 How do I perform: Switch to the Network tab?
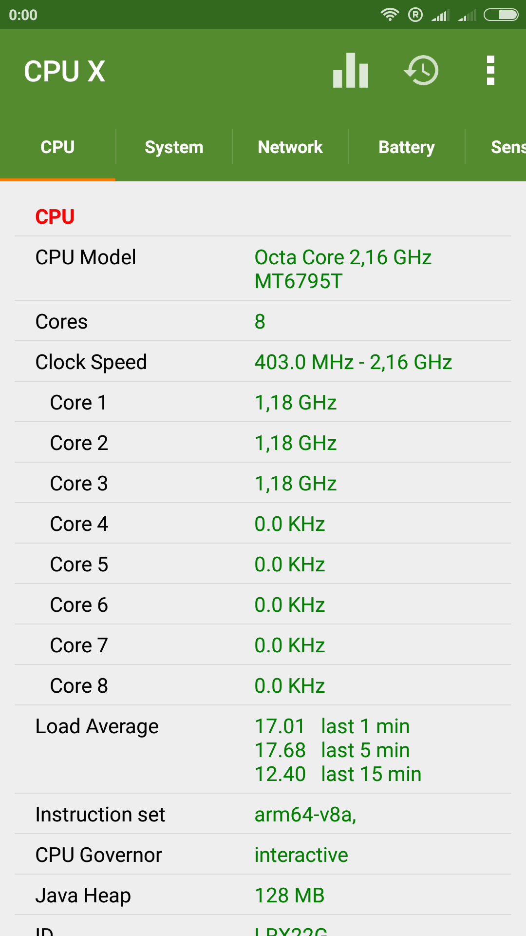coord(290,147)
